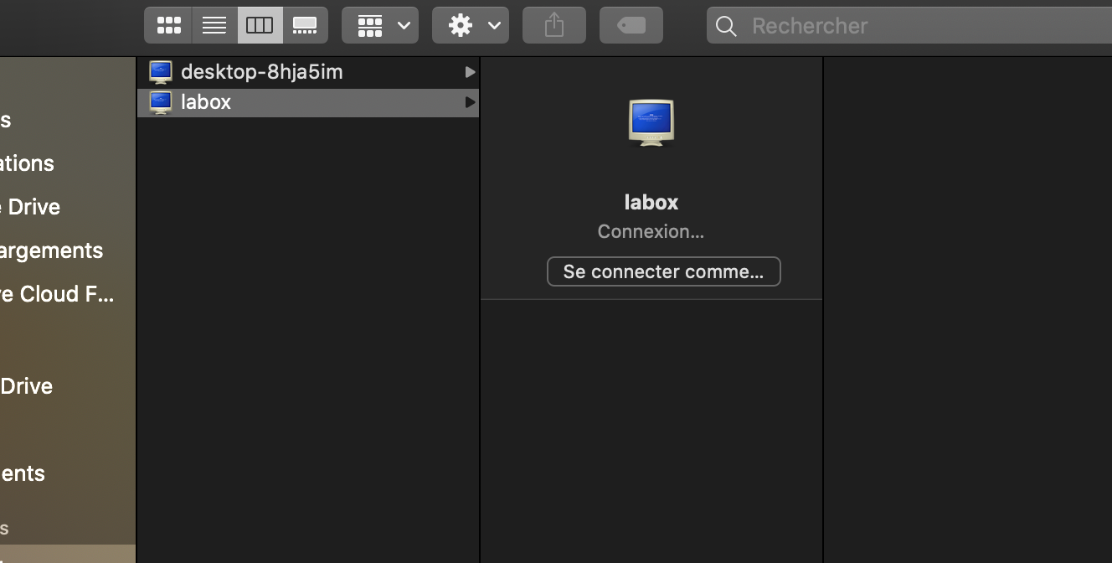1112x563 pixels.
Task: Select column view mode
Action: (260, 26)
